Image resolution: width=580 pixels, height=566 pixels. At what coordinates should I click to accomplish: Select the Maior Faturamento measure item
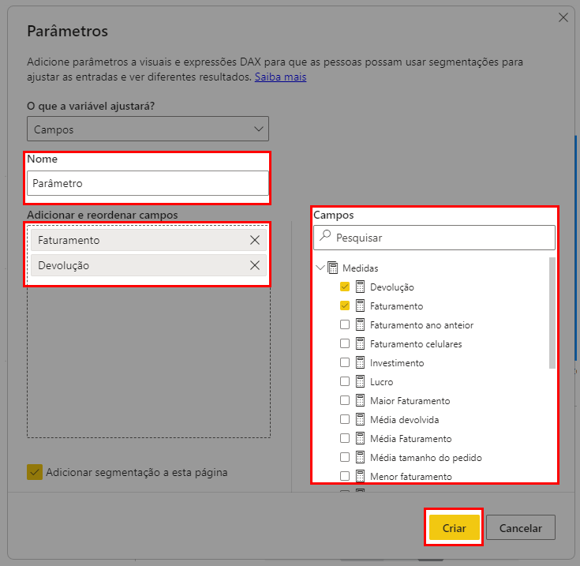[410, 401]
